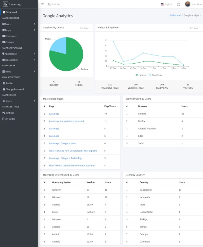Click the Users group icon
Viewport: 203px width, 247px height.
[x=4, y=101]
